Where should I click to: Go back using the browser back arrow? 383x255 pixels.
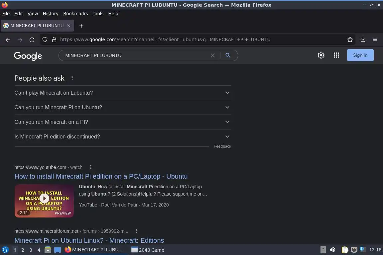[8, 40]
